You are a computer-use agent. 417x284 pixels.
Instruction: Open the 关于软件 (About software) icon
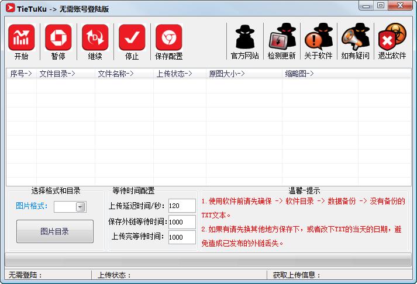coord(318,38)
